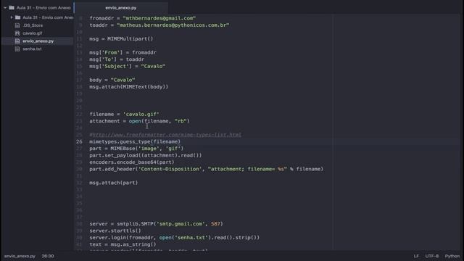Open the freeformatter mime-types URL in comment
Screen dimensions: 464x261
point(167,135)
